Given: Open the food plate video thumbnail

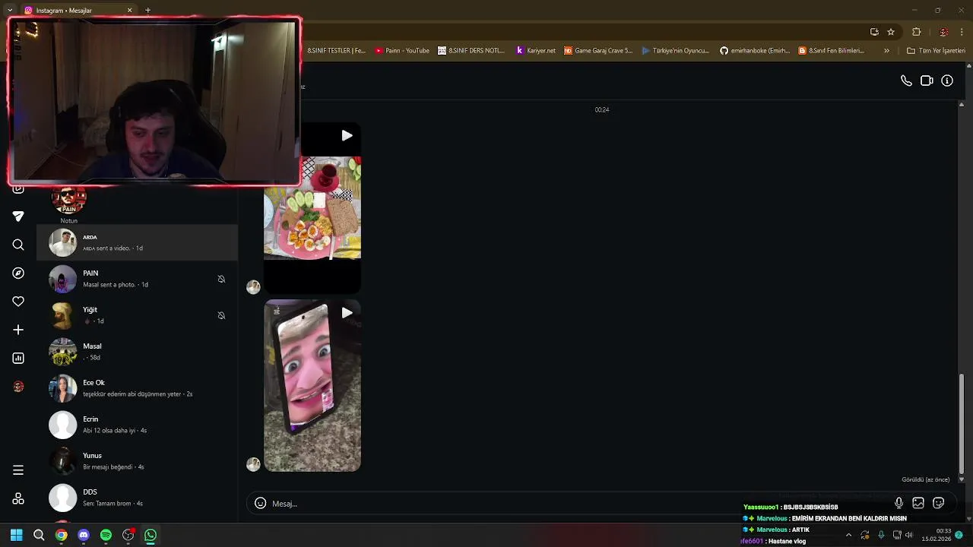Looking at the screenshot, I should click(312, 208).
